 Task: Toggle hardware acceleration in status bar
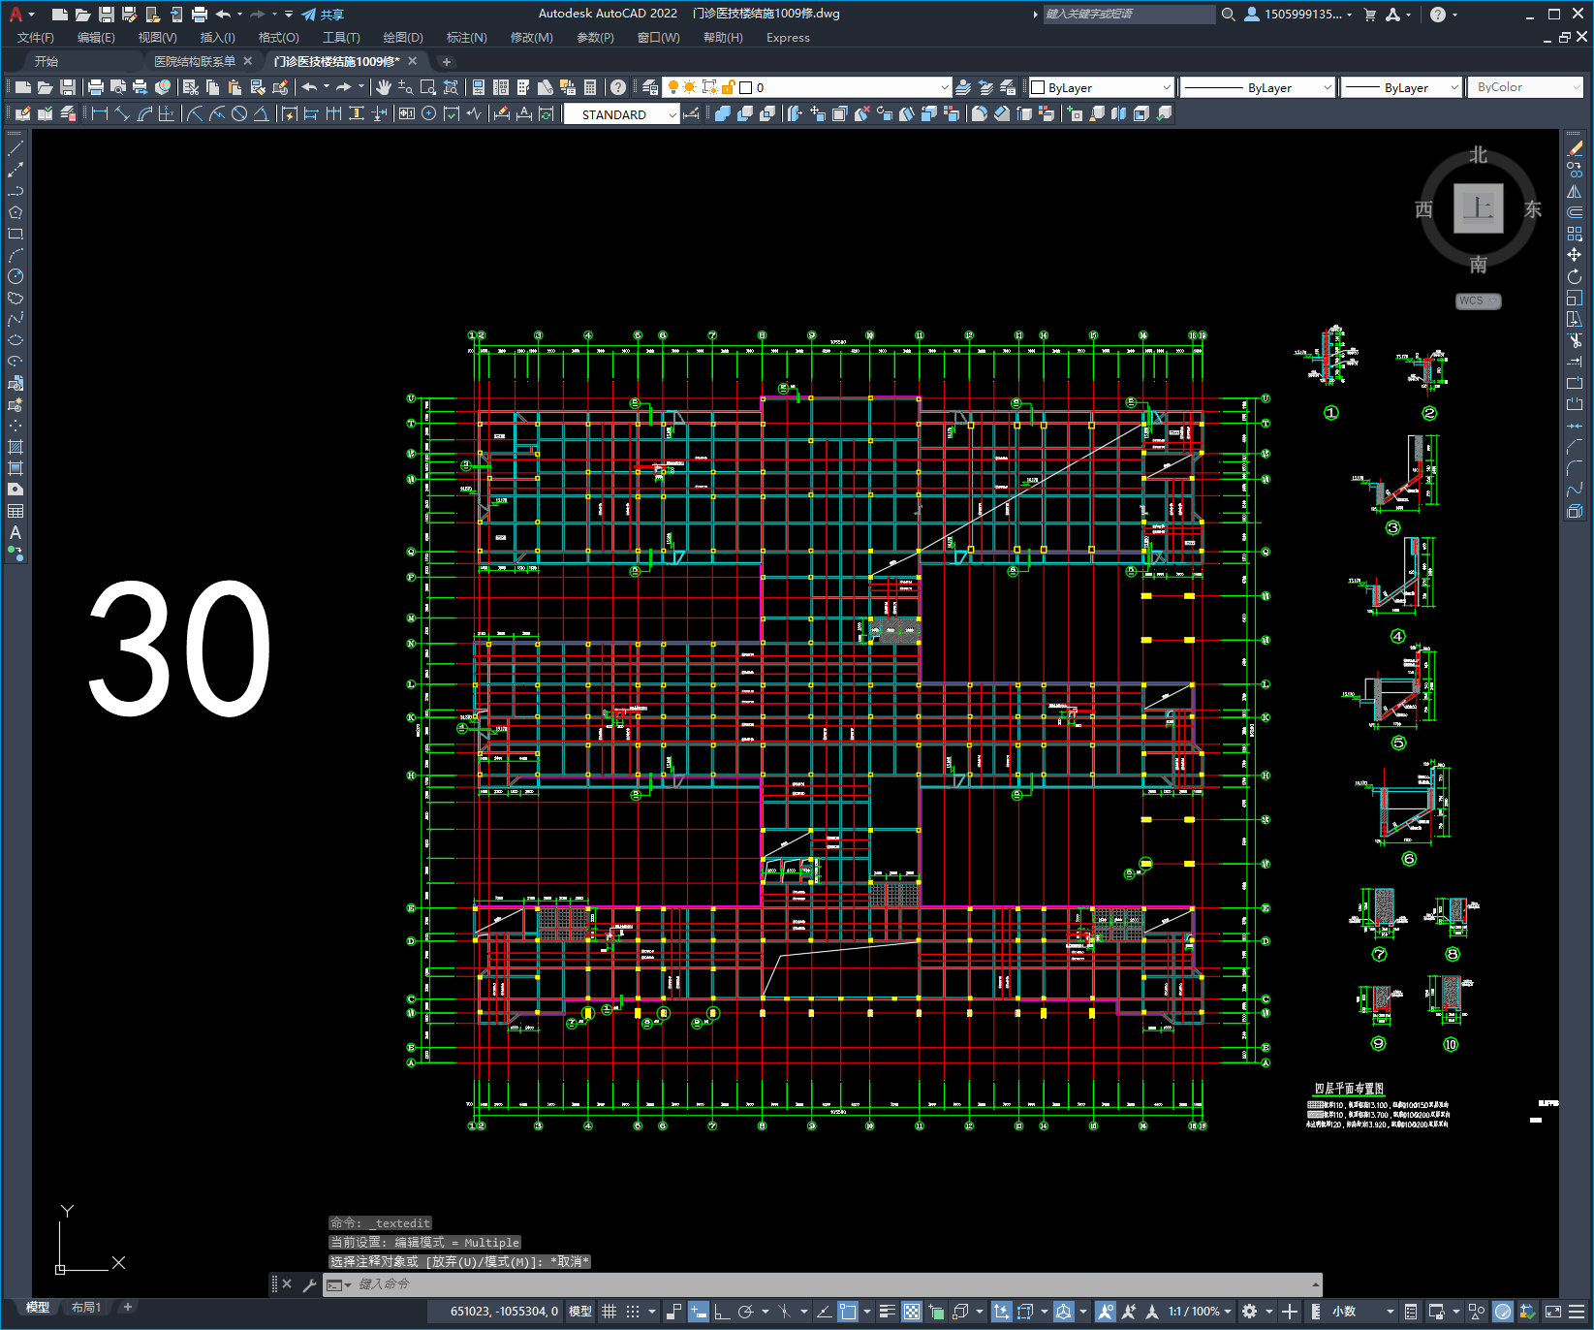tap(1503, 1312)
